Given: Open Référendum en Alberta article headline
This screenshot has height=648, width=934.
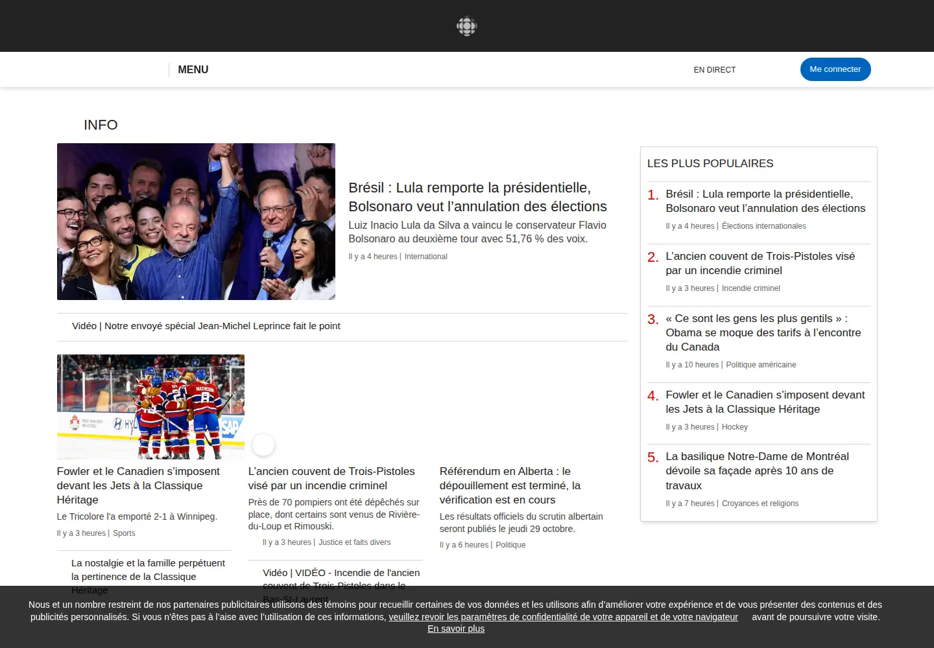Looking at the screenshot, I should (510, 485).
